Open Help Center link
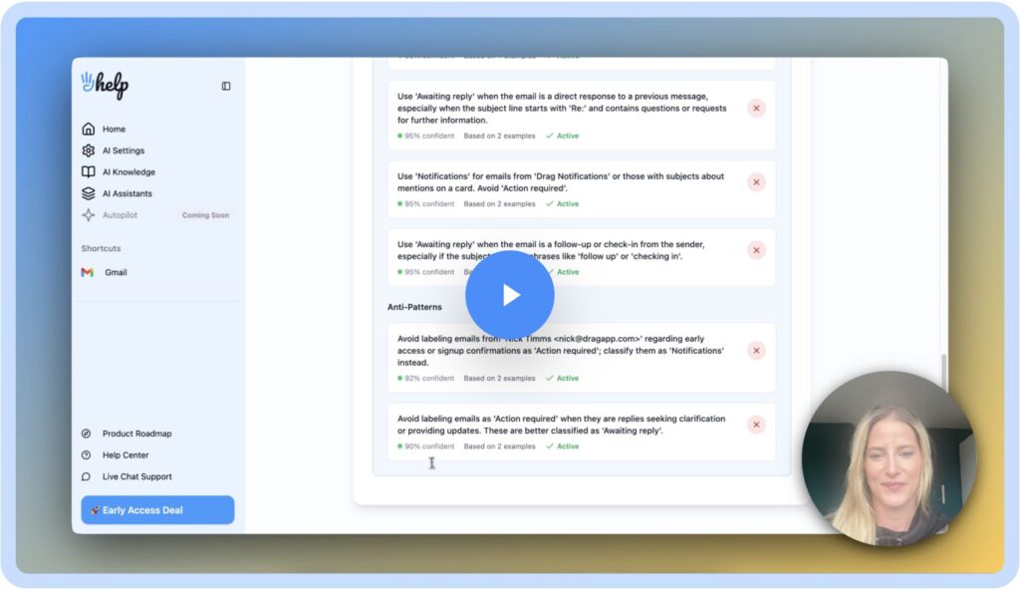 [125, 455]
